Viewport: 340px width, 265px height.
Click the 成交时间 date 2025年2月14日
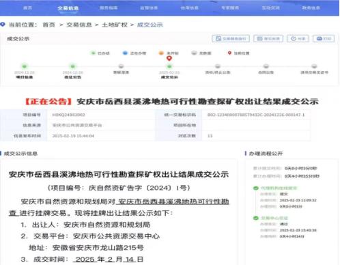[108, 260]
